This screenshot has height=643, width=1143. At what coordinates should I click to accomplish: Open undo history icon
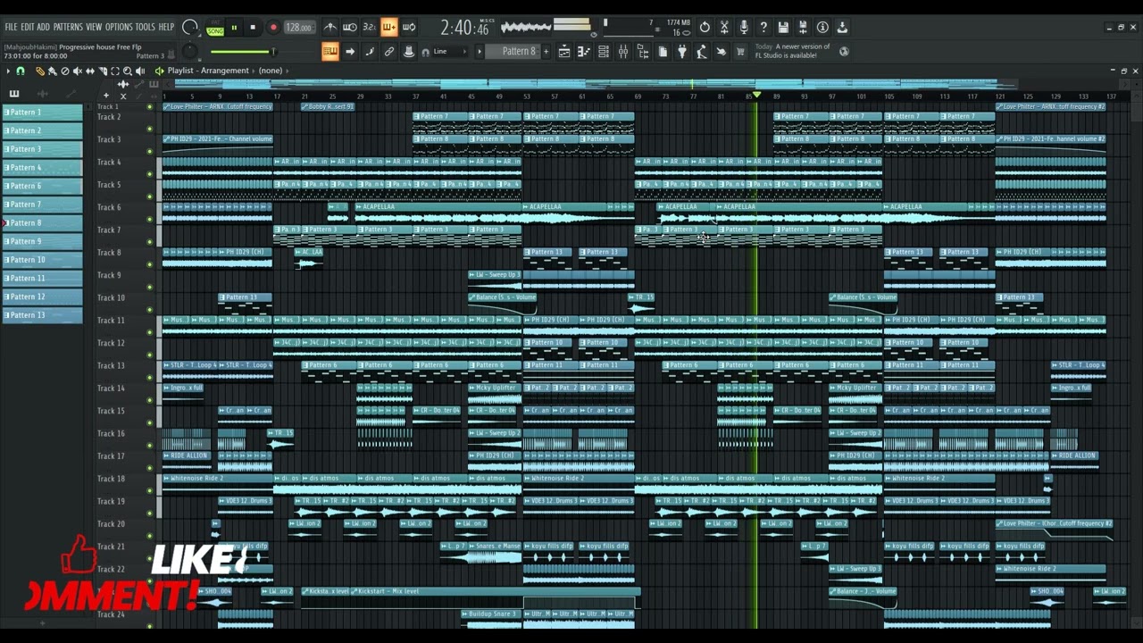705,28
